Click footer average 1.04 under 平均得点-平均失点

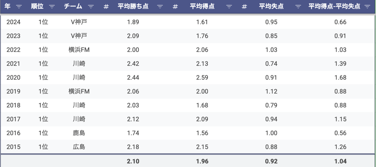point(340,161)
